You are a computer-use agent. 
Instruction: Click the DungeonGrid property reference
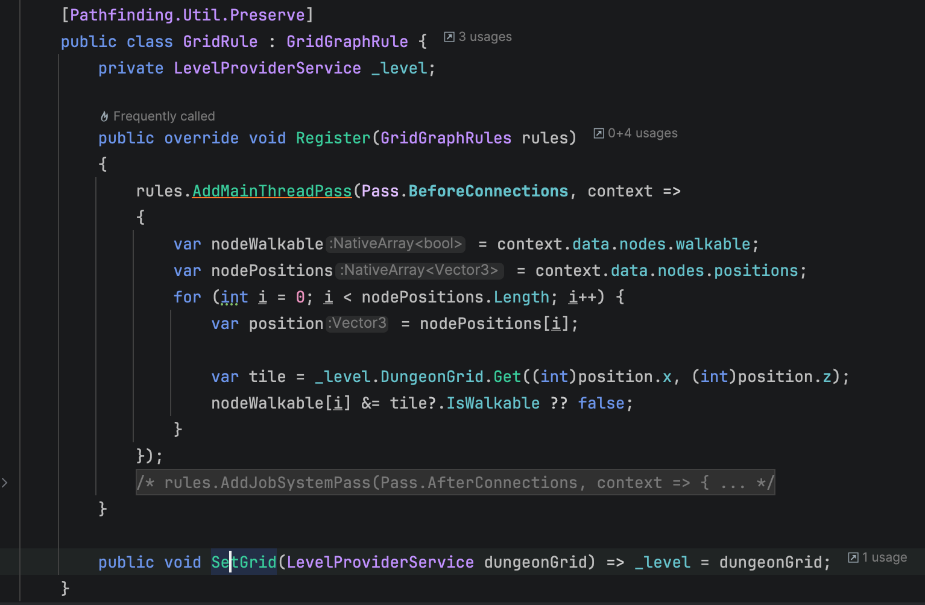point(432,377)
